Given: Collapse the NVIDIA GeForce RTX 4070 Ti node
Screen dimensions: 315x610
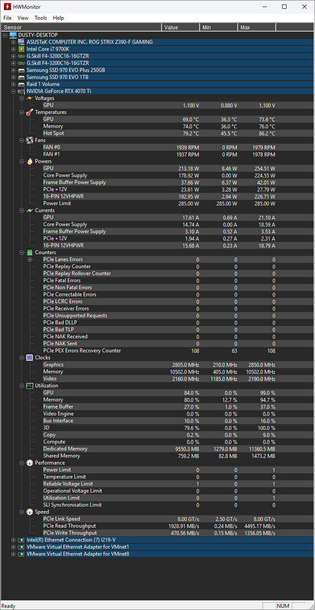Looking at the screenshot, I should pos(14,91).
